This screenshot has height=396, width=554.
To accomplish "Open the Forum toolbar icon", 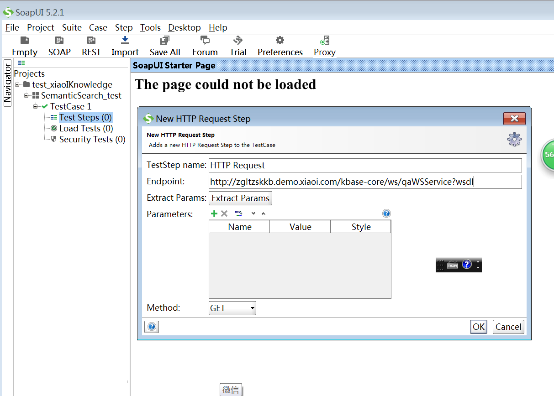I will coord(205,41).
